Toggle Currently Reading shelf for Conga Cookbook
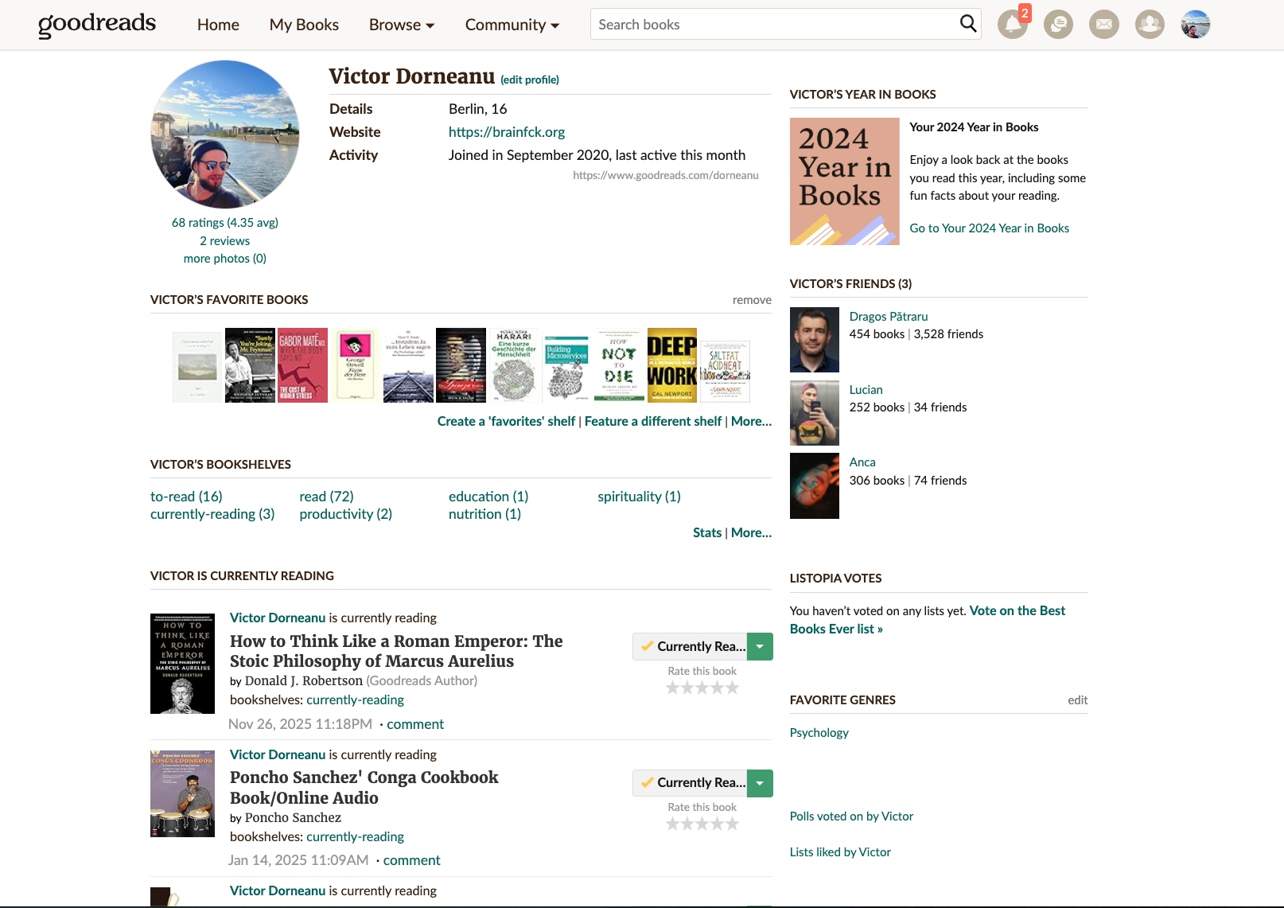This screenshot has width=1284, height=908. (691, 783)
